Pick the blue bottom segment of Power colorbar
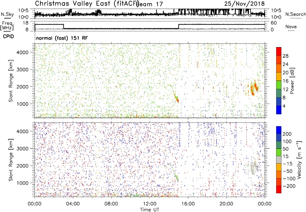Viewport: 306px width, 212px height. 279,110
